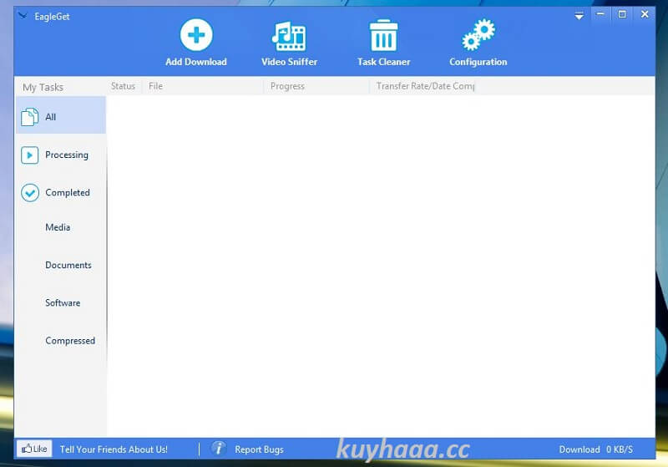Viewport: 668px width, 467px height.
Task: Minimize the EagleGet window
Action: (x=600, y=14)
